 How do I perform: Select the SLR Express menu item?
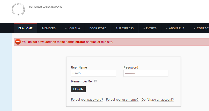(125, 28)
